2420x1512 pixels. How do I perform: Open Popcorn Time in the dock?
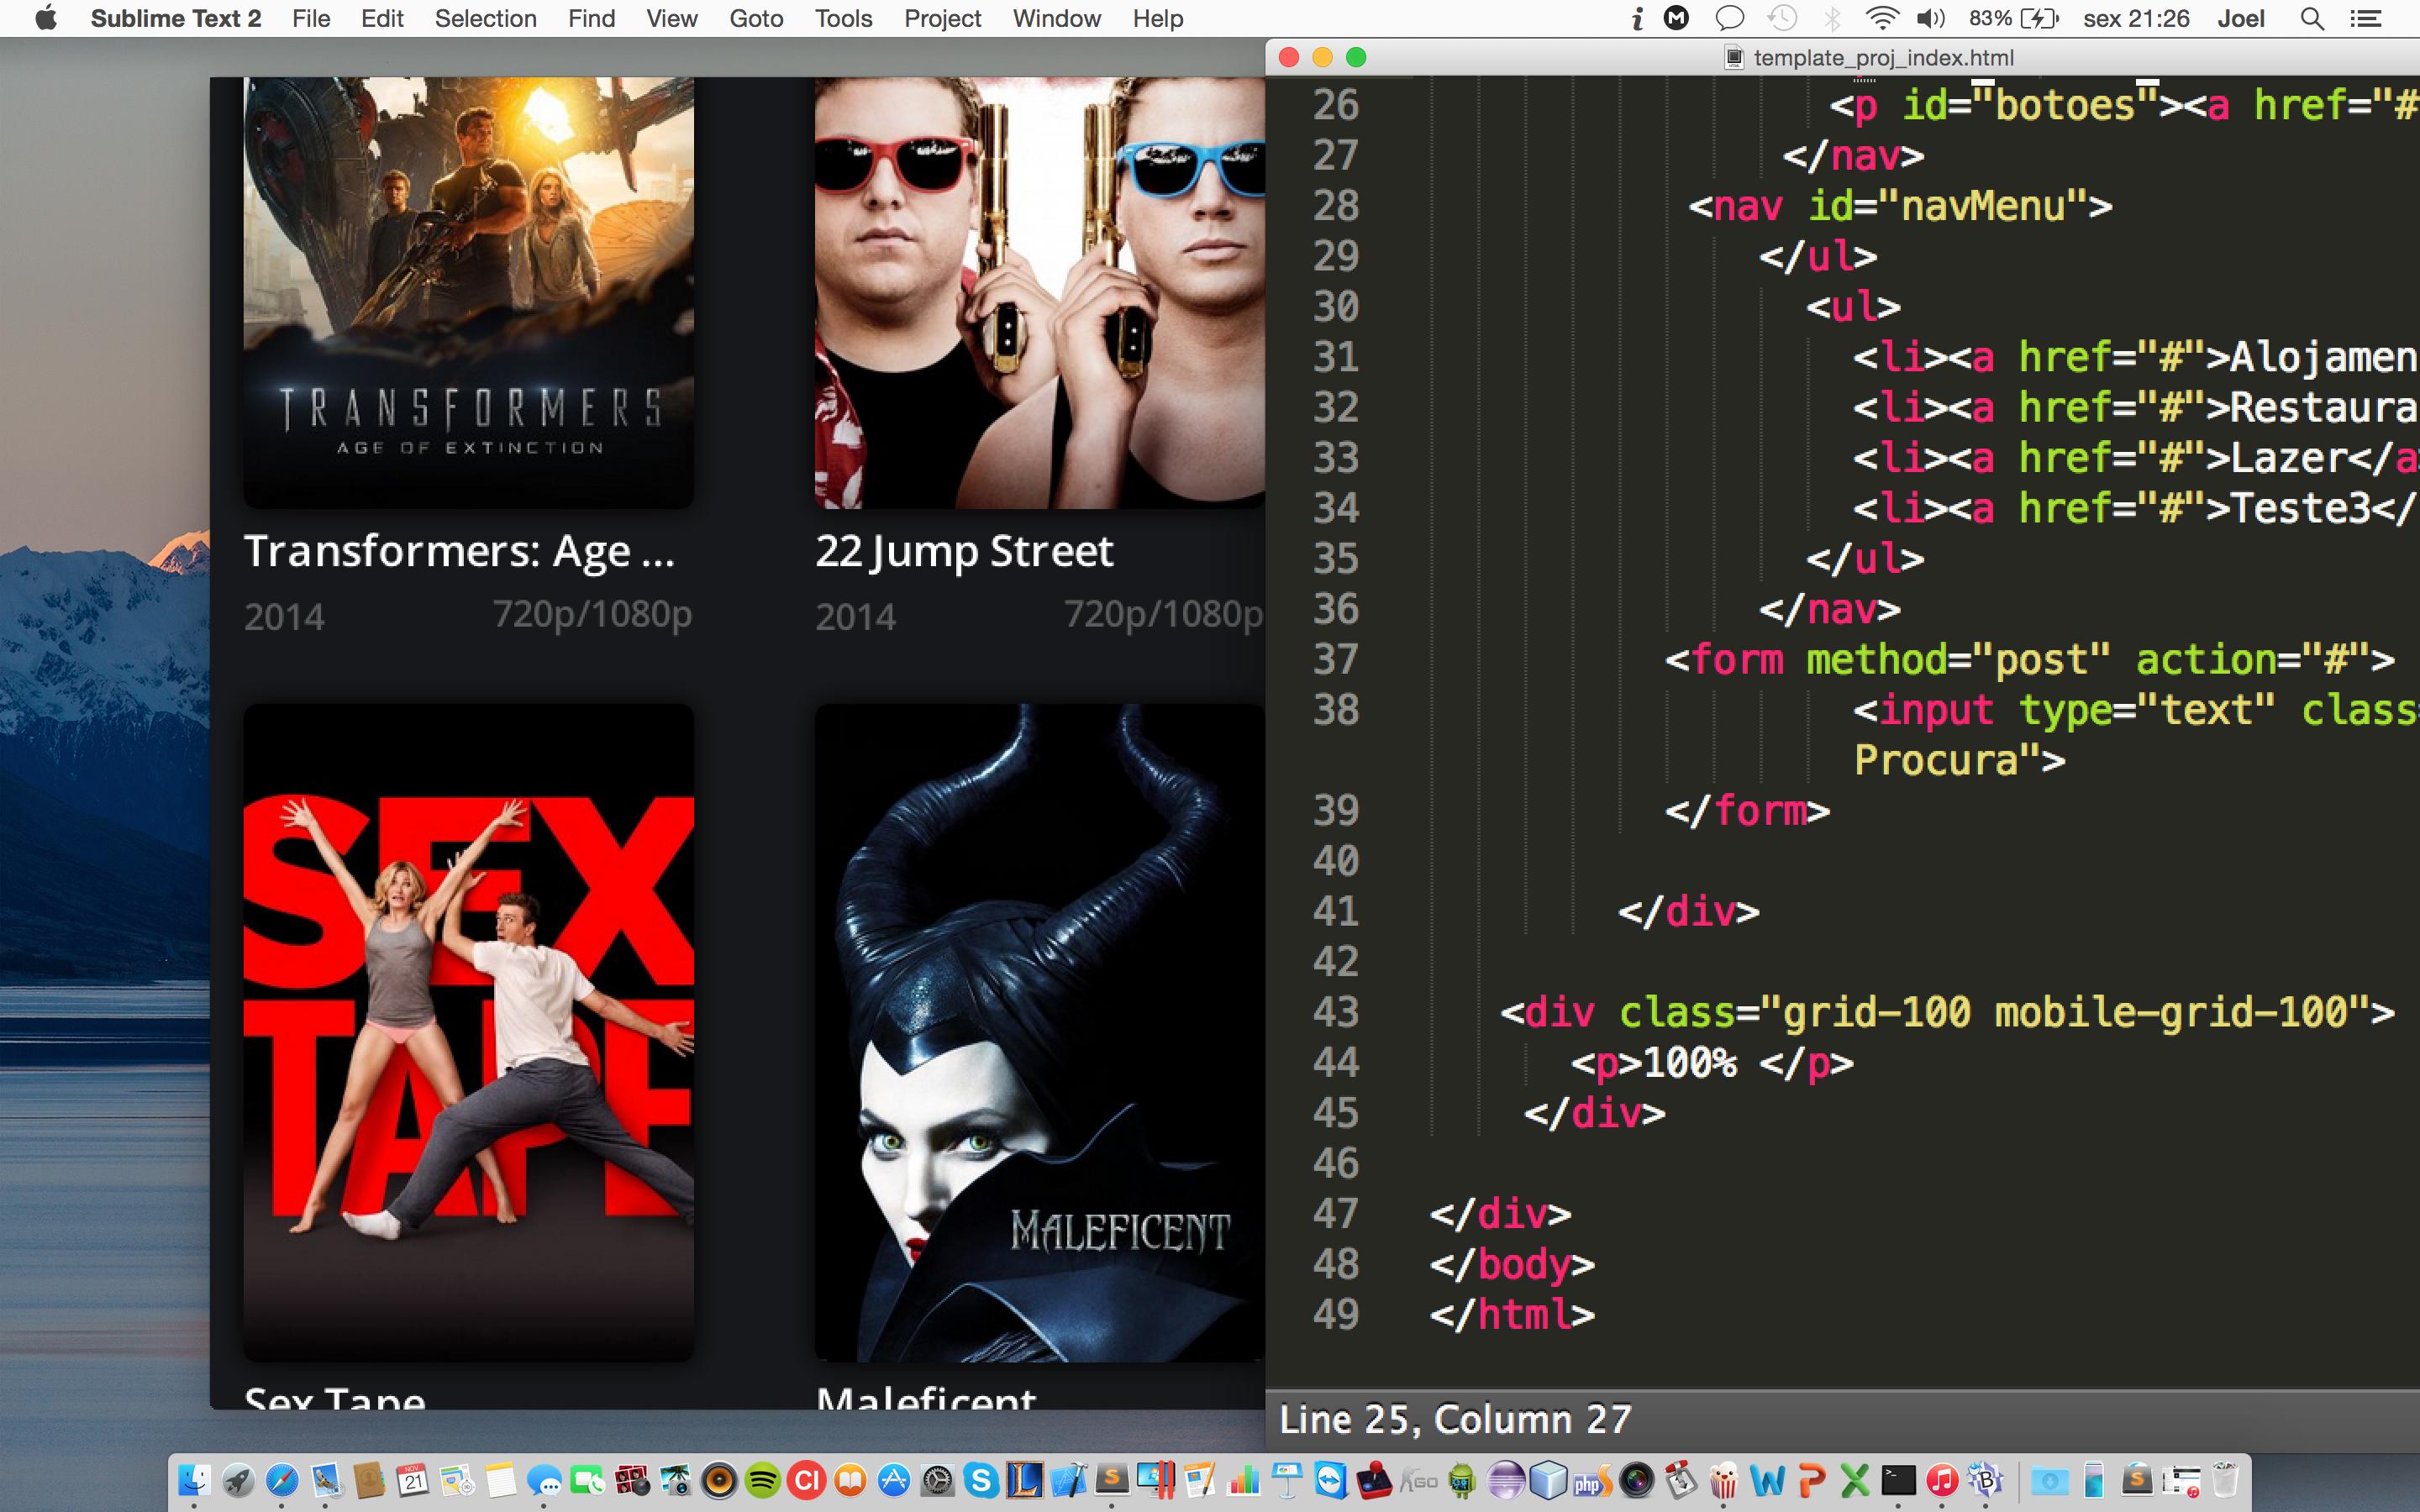click(1723, 1480)
